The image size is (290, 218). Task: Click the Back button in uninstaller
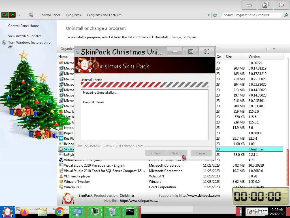click(x=155, y=153)
